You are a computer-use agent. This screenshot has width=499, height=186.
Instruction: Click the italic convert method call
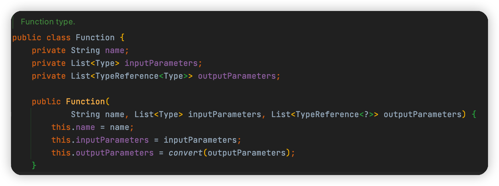point(185,153)
